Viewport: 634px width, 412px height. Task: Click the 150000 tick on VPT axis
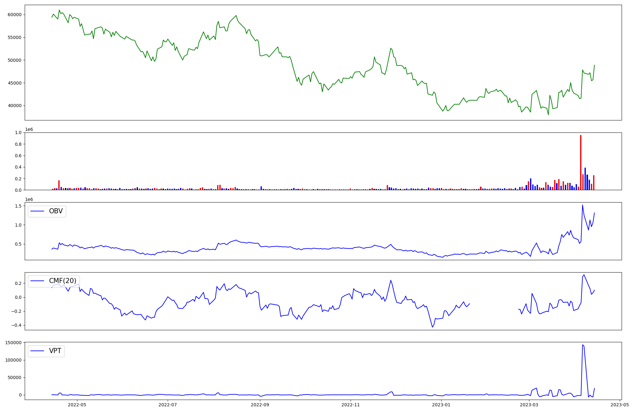(x=13, y=343)
